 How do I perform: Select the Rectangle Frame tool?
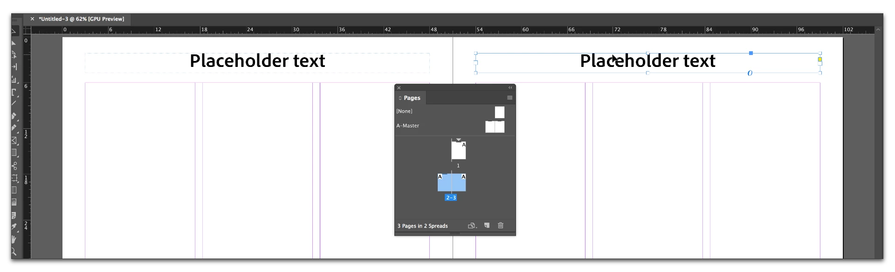[x=14, y=140]
